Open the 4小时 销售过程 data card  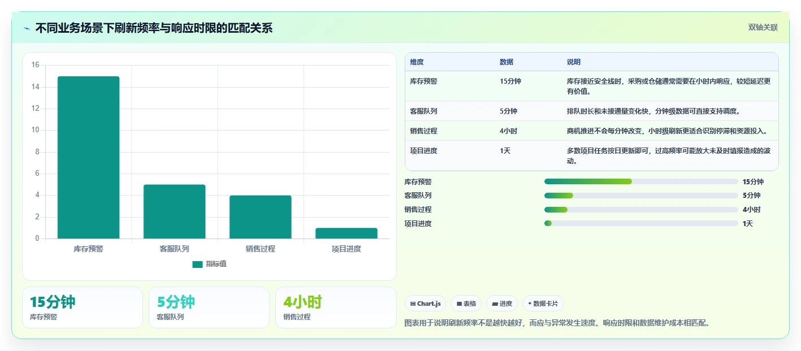pyautogui.click(x=336, y=307)
